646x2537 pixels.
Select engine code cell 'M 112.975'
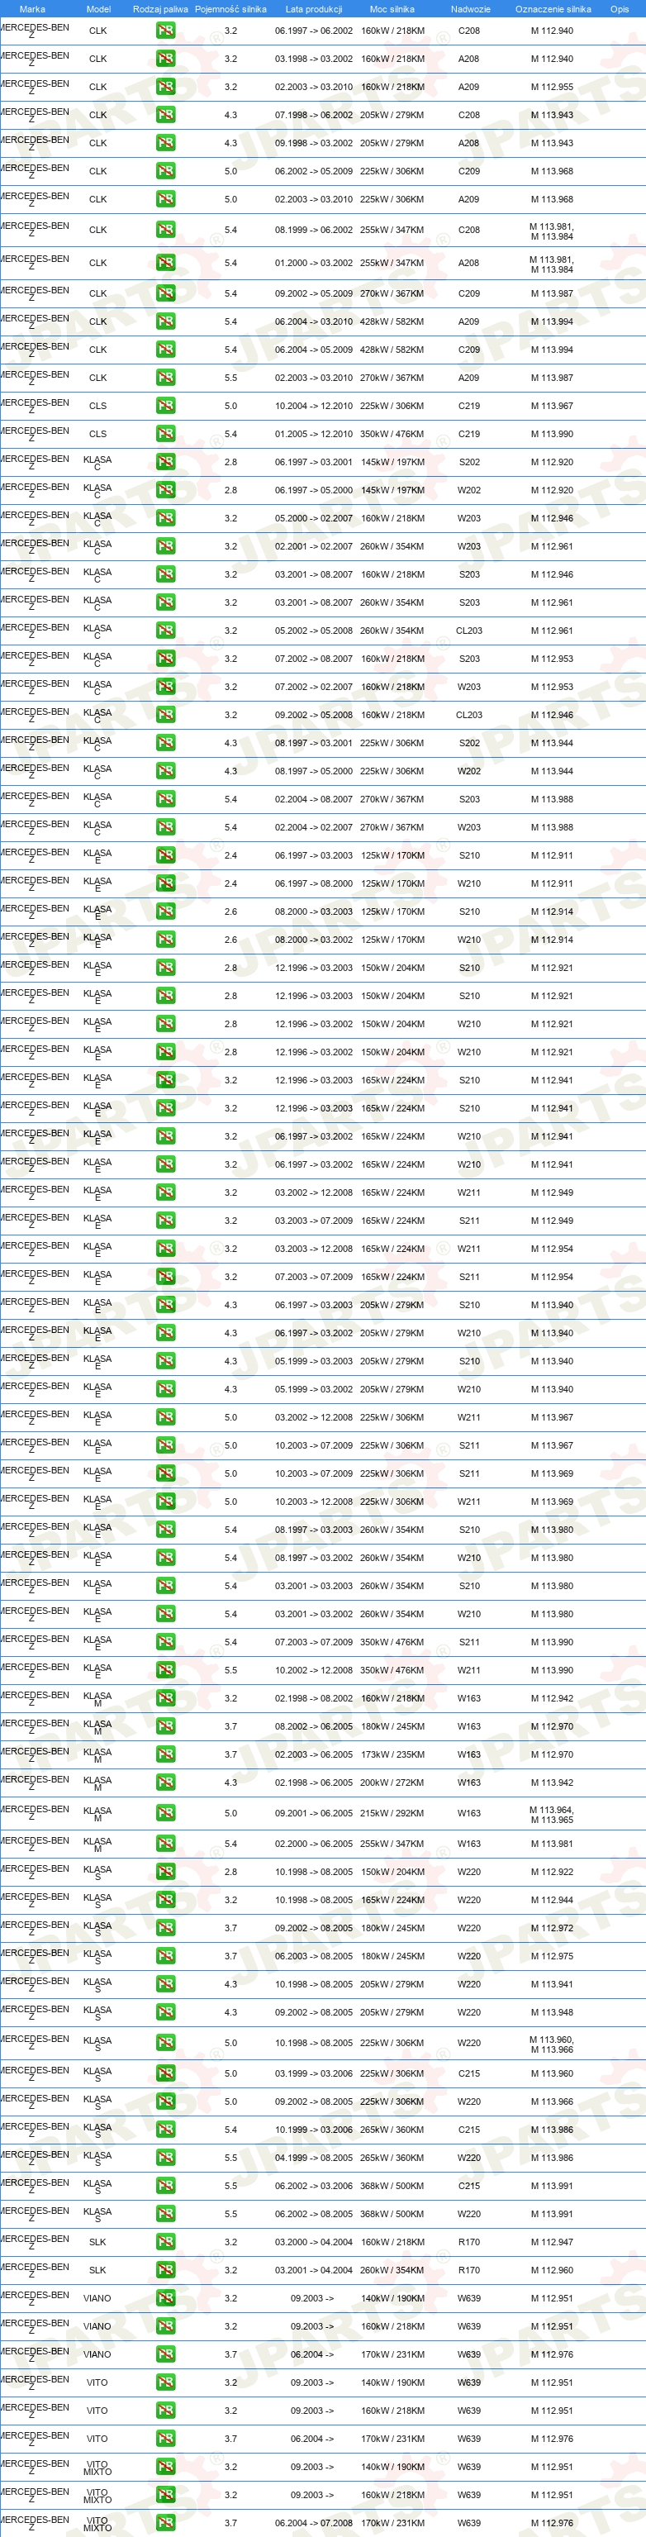(552, 1956)
